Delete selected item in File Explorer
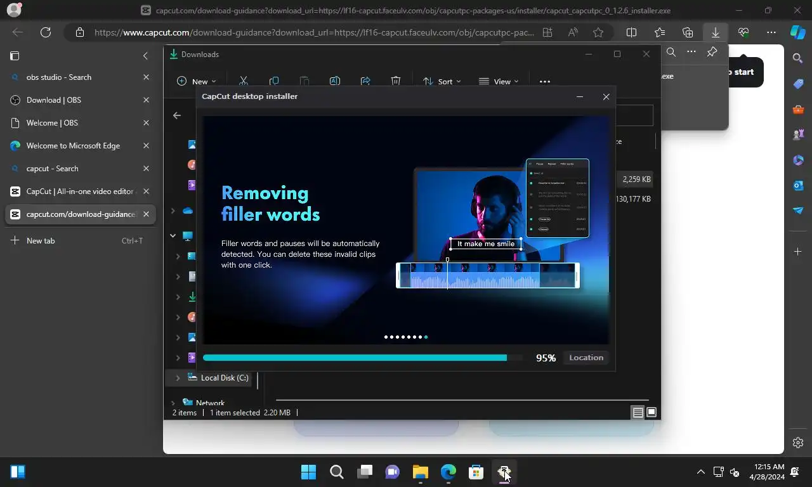812x487 pixels. (396, 81)
